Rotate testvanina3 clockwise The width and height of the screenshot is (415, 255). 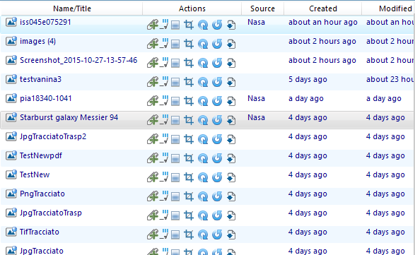pyautogui.click(x=203, y=82)
